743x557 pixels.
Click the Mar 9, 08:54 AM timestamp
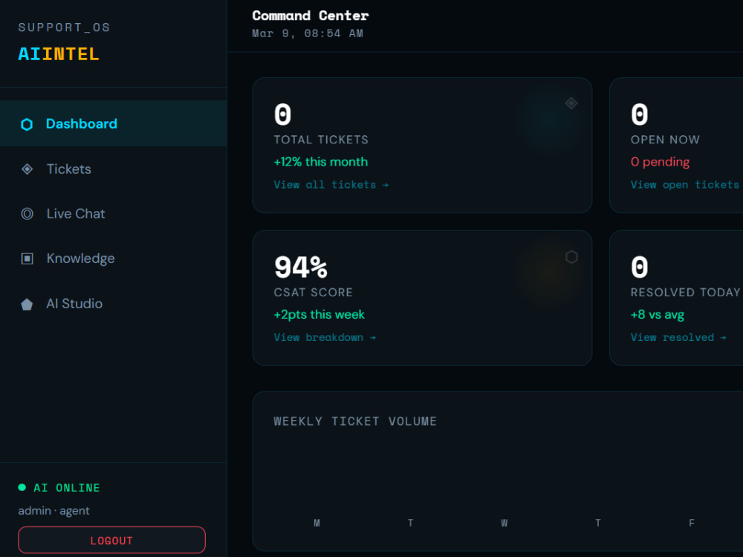308,33
